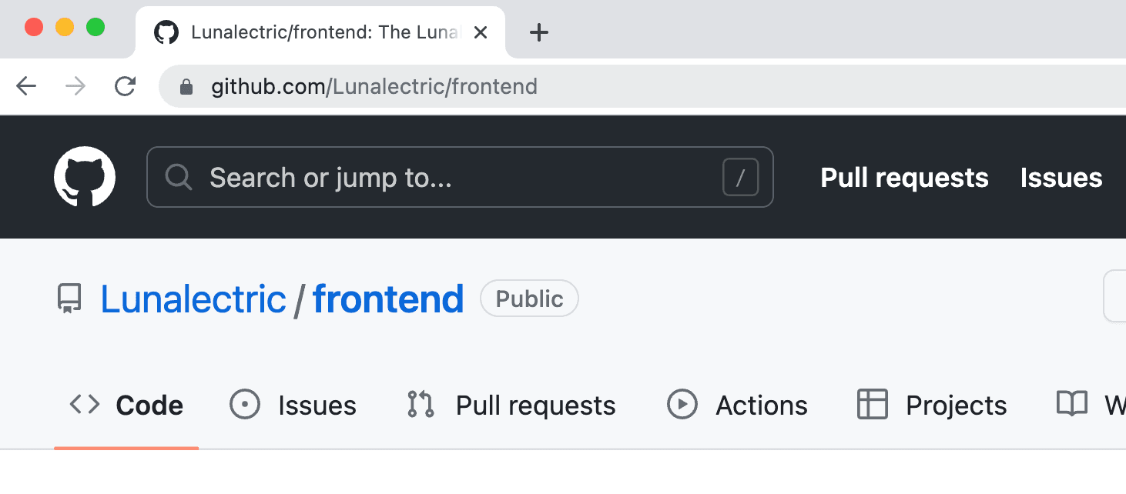The height and width of the screenshot is (494, 1126).
Task: Select the Code tab icon
Action: point(84,404)
